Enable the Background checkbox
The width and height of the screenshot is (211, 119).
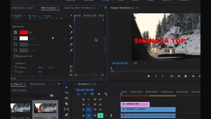pyautogui.click(x=15, y=44)
